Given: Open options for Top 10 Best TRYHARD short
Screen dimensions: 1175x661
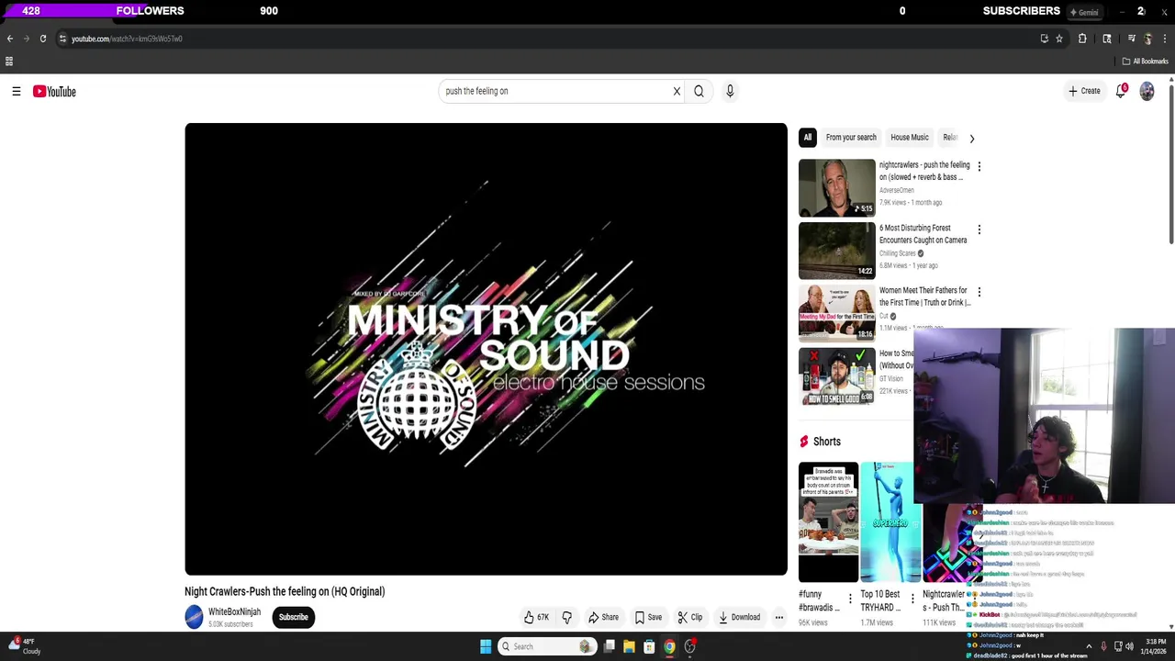Looking at the screenshot, I should pyautogui.click(x=912, y=599).
